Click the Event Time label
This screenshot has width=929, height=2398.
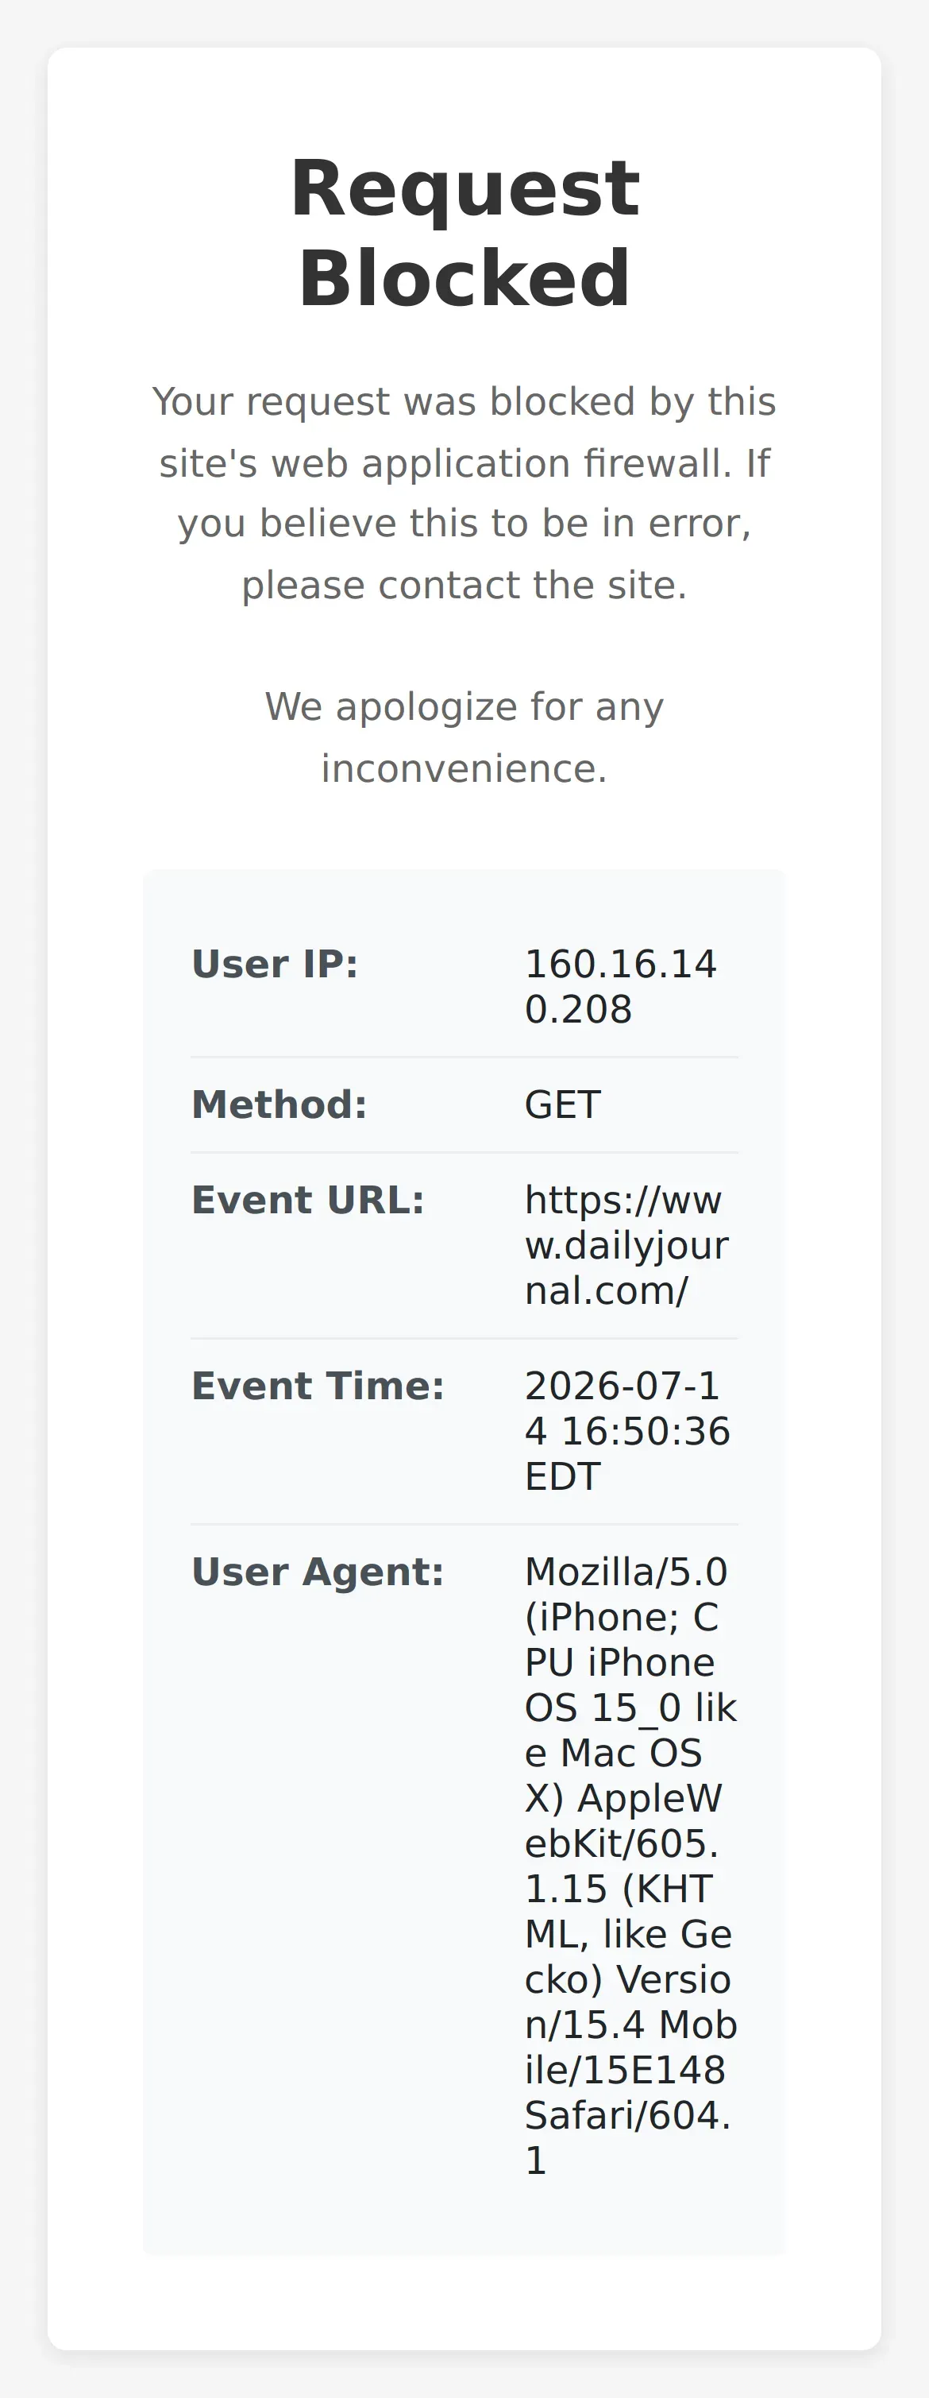pyautogui.click(x=318, y=1385)
